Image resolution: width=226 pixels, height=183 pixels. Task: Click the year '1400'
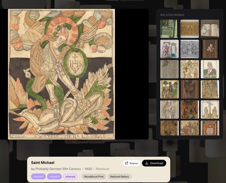tap(88, 169)
